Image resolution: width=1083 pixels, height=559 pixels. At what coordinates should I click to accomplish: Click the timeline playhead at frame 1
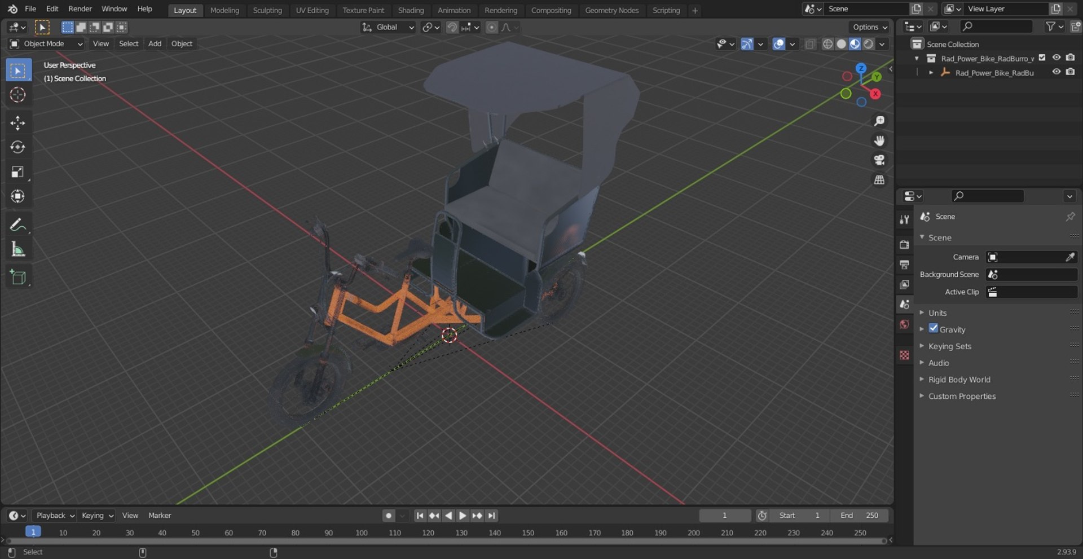point(33,532)
